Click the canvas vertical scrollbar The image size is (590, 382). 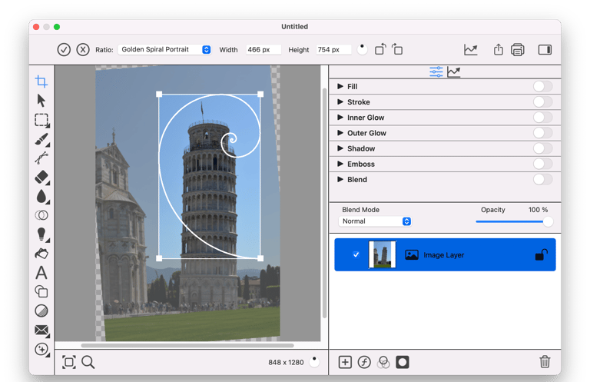click(324, 203)
